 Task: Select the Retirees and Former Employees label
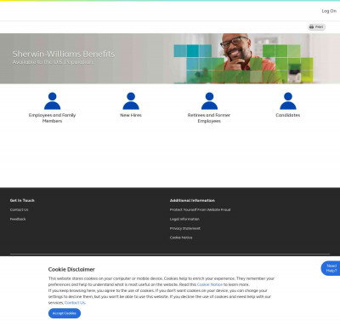point(209,118)
